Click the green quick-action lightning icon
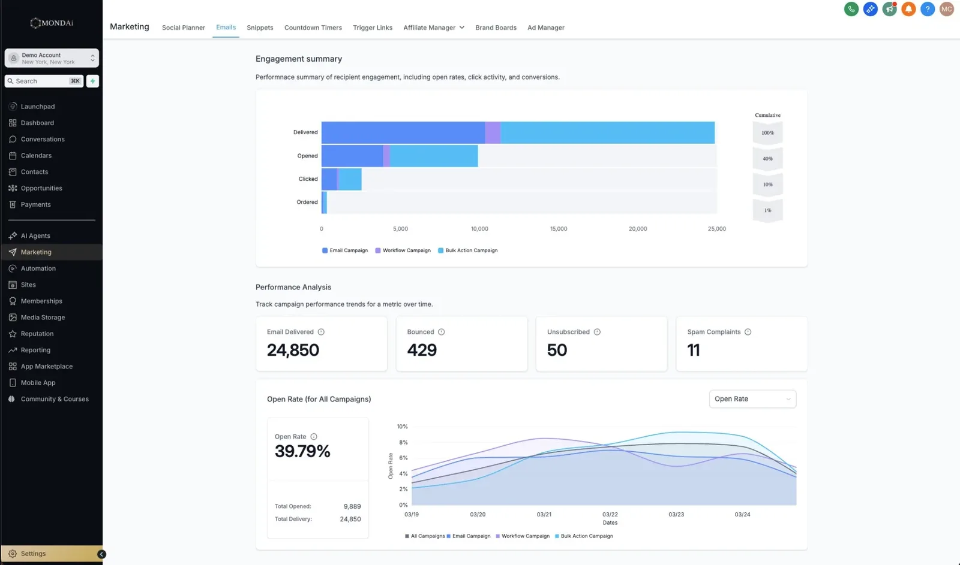This screenshot has height=565, width=960. 92,81
